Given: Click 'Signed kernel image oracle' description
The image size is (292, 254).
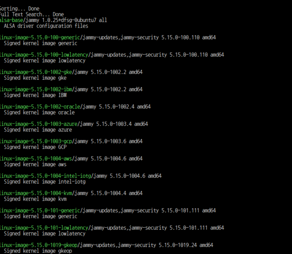Looking at the screenshot, I should click(x=39, y=112).
